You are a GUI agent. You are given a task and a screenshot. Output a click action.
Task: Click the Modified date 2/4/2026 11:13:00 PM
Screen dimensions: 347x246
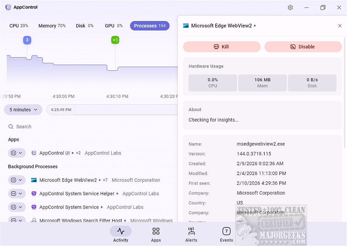261,173
